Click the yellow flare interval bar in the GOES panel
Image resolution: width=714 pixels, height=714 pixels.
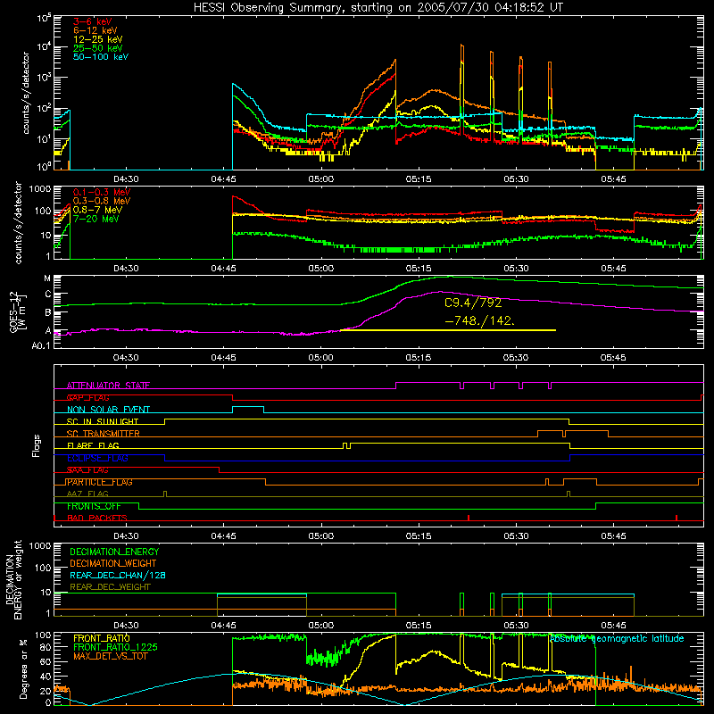pos(448,330)
